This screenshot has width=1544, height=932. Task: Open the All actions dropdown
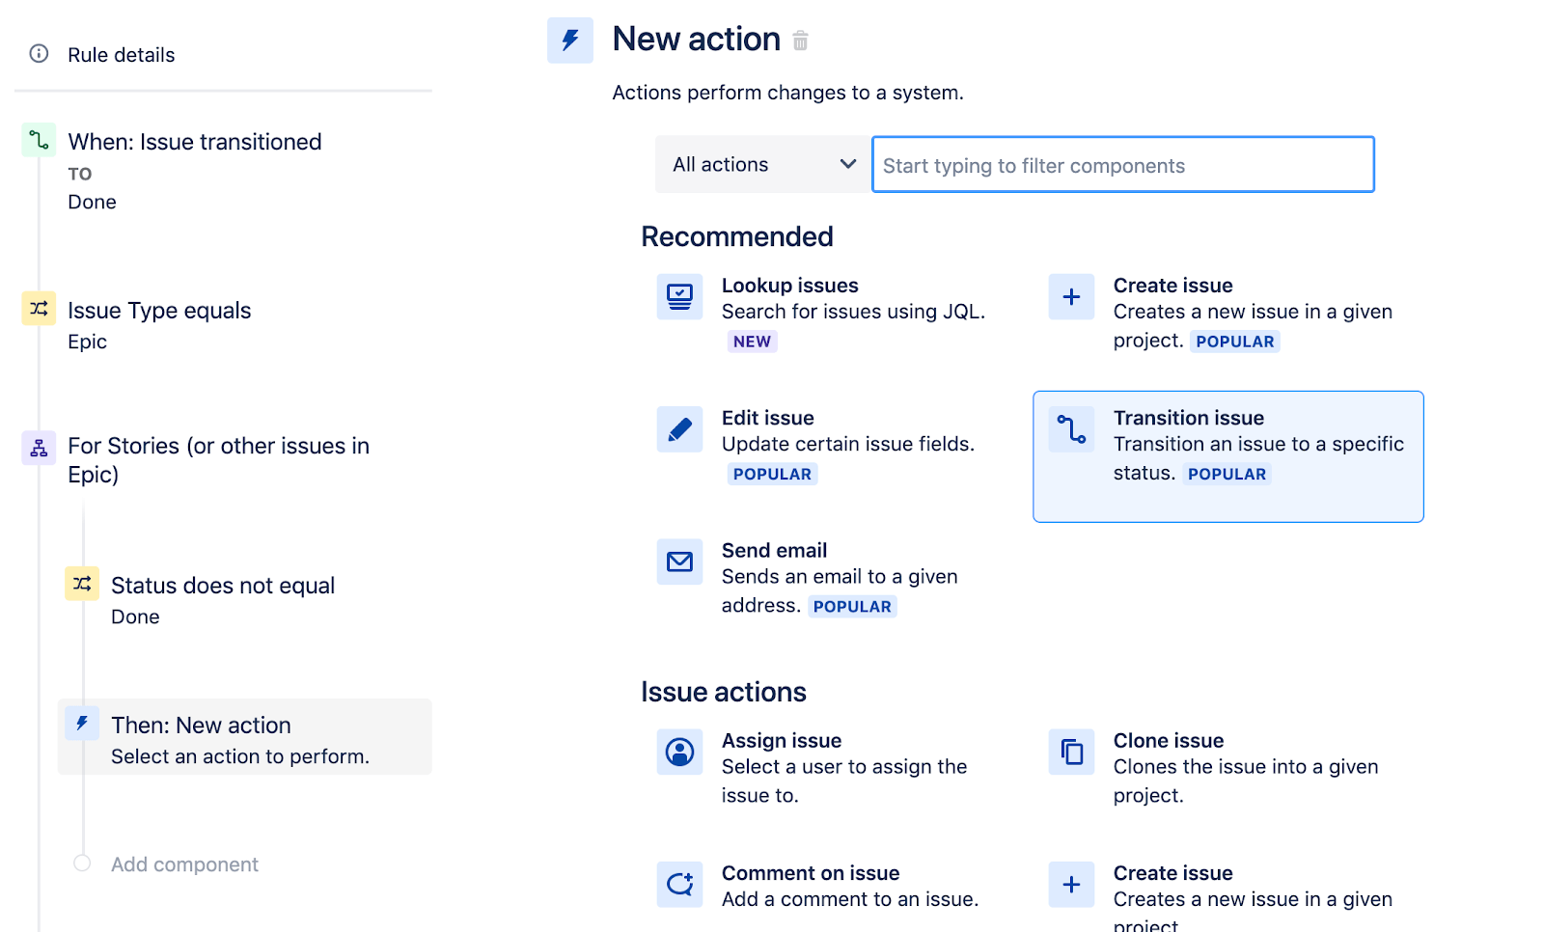(x=761, y=164)
